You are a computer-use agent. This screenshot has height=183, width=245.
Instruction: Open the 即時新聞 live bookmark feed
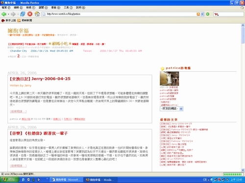click(24, 20)
